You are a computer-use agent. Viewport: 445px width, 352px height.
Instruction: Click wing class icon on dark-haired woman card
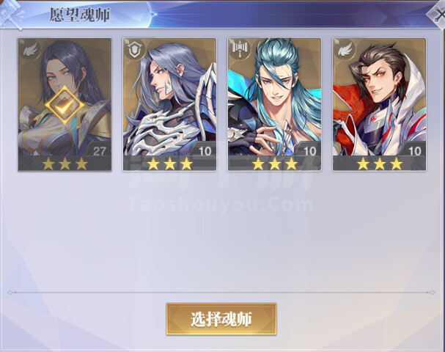click(30, 51)
